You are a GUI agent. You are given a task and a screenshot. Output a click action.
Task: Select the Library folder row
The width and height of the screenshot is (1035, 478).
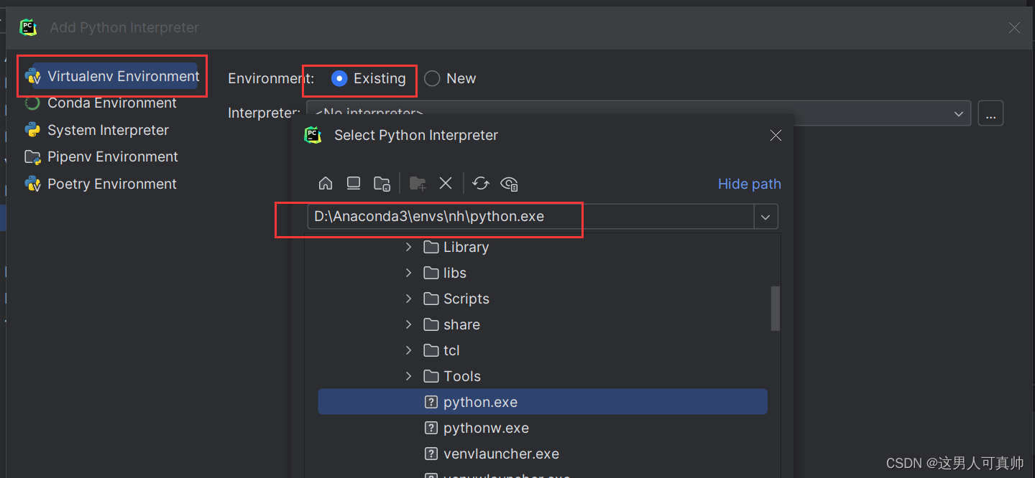(x=543, y=247)
